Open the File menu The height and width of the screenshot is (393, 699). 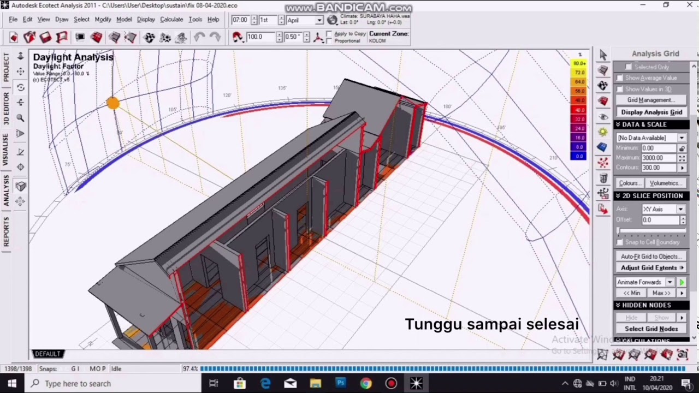coord(13,20)
